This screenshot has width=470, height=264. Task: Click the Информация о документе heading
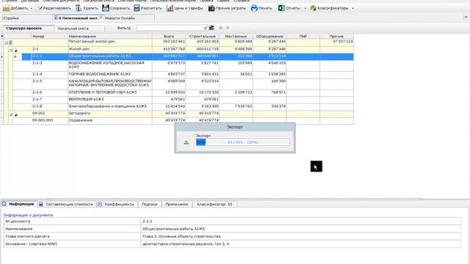28,215
